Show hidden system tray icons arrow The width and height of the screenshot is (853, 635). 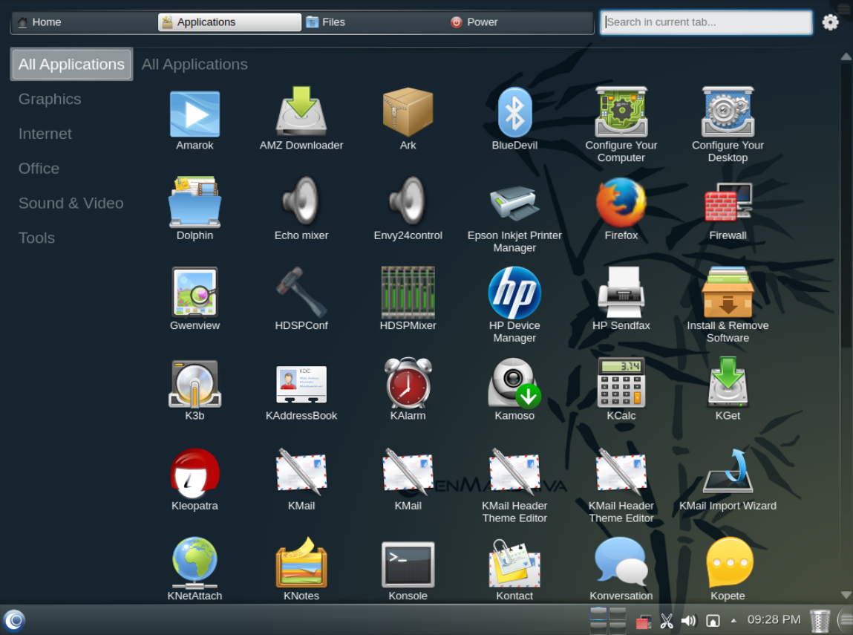pyautogui.click(x=733, y=620)
